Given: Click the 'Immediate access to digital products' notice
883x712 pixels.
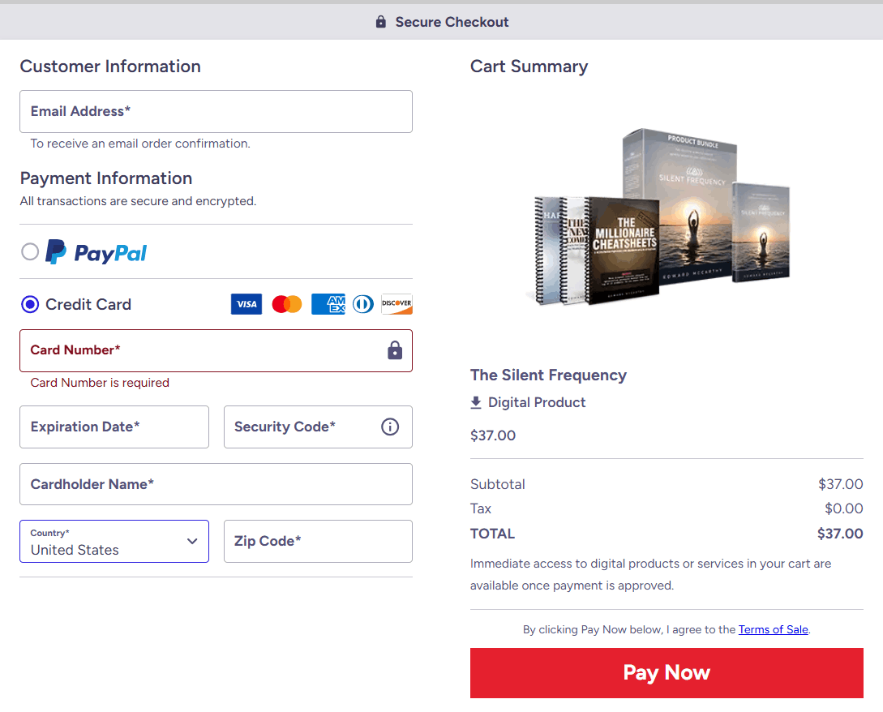Looking at the screenshot, I should (650, 575).
